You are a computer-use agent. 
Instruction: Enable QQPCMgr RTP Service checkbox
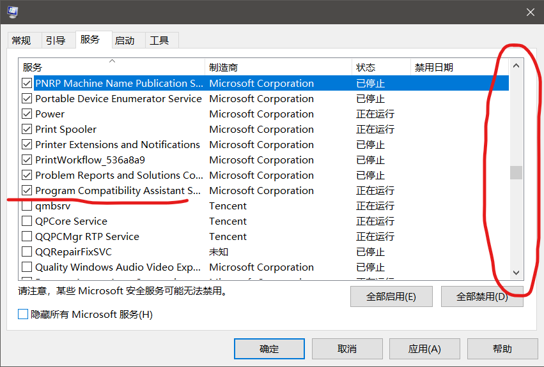click(27, 236)
